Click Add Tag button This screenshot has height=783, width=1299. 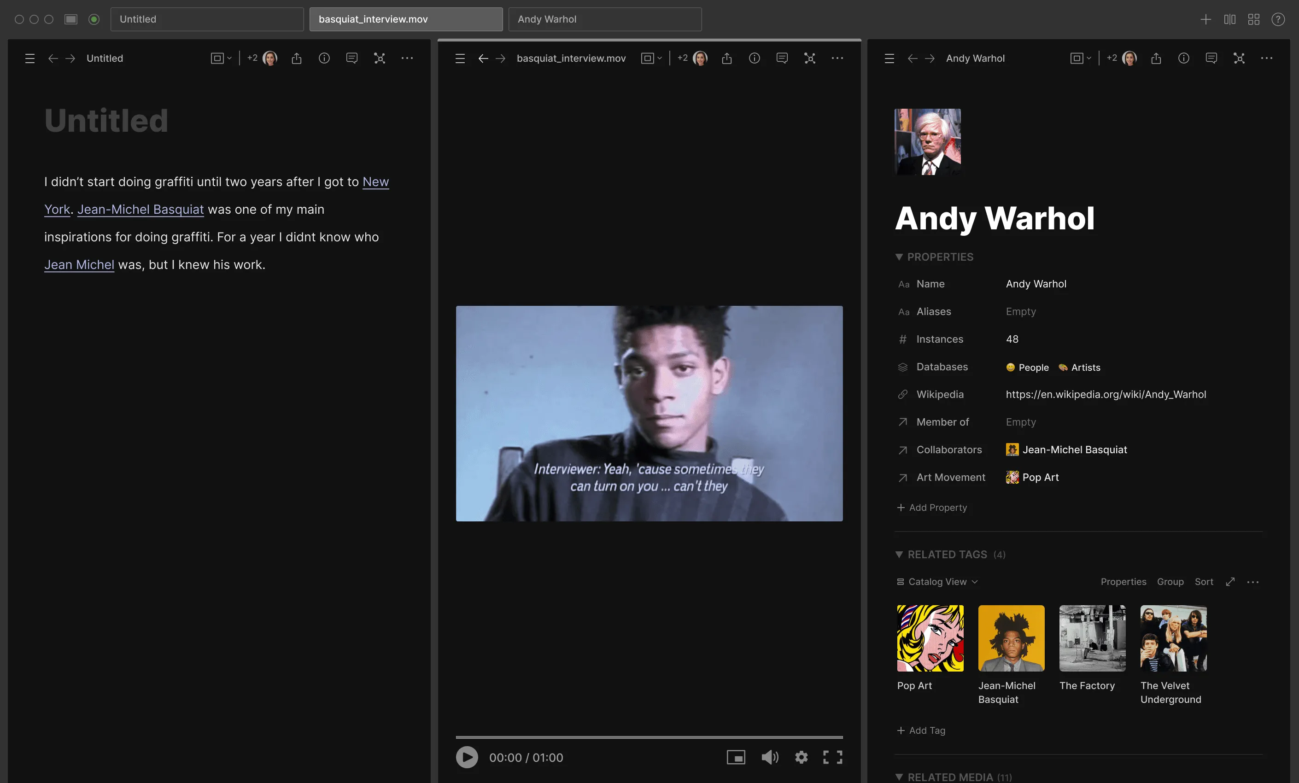pyautogui.click(x=921, y=730)
